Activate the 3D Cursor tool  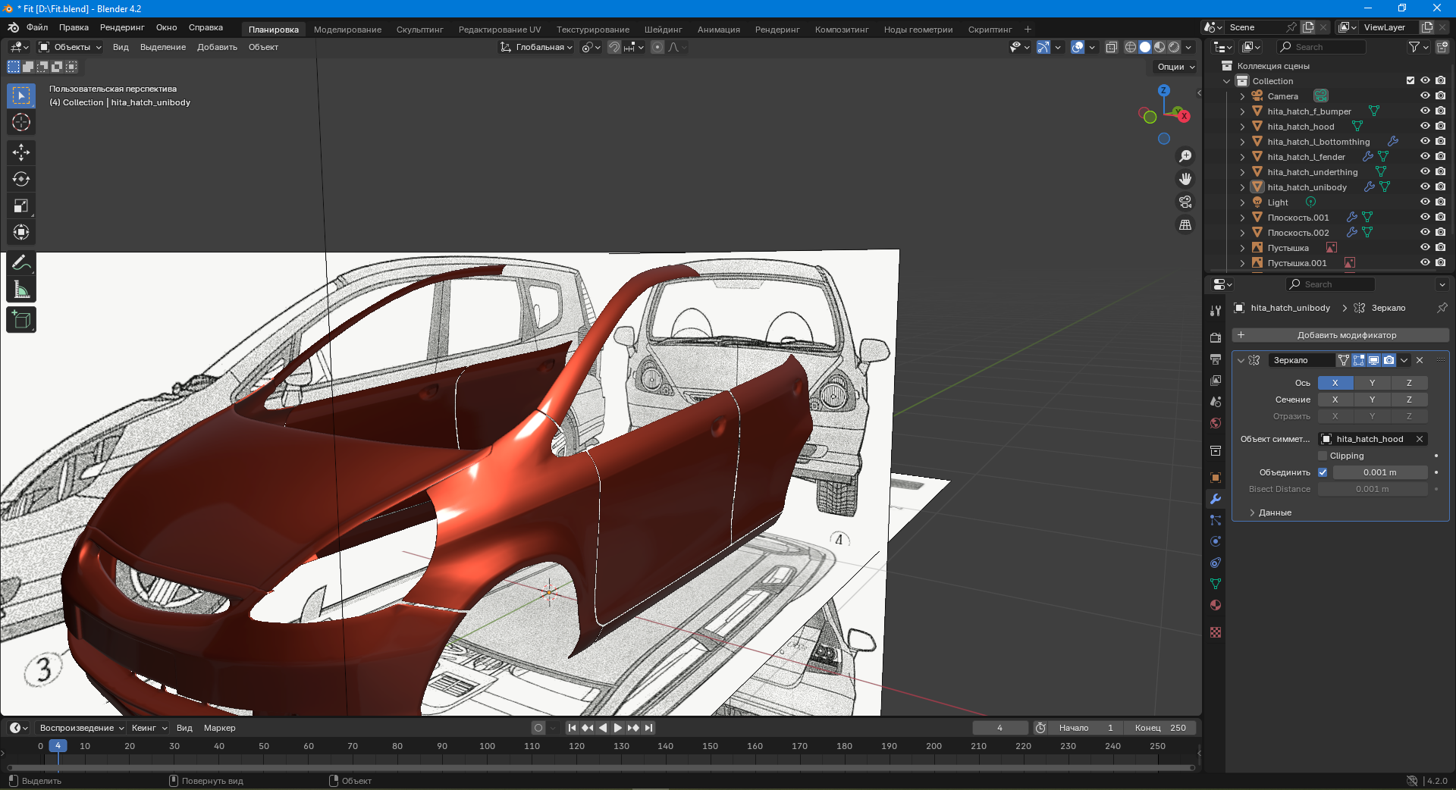(x=21, y=122)
